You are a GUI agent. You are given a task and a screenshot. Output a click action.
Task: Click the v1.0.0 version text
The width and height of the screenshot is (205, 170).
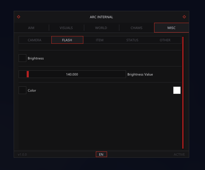[22, 154]
